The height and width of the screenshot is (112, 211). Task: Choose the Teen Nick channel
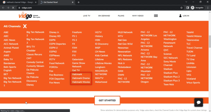[169, 84]
